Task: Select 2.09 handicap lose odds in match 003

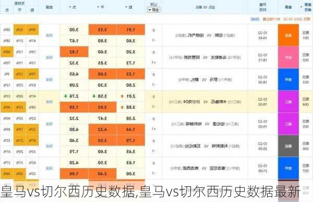Action: click(x=74, y=85)
